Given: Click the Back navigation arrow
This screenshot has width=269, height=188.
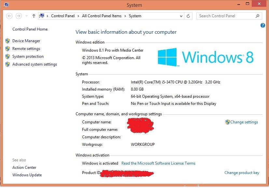Looking at the screenshot, I should 9,16.
